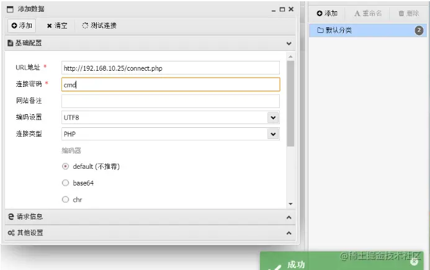Screen dimensions: 430x270
Task: Click the 清空 clear button
Action: click(57, 26)
